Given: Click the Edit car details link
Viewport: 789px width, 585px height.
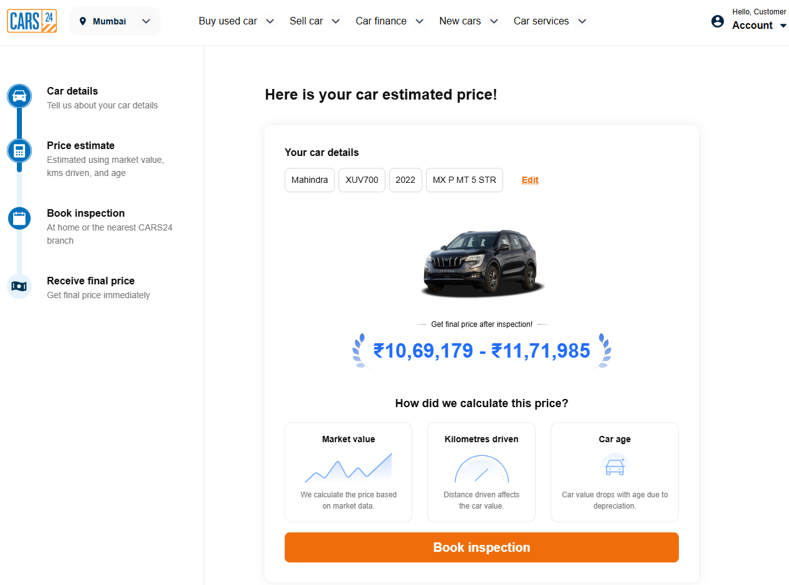Looking at the screenshot, I should tap(530, 180).
